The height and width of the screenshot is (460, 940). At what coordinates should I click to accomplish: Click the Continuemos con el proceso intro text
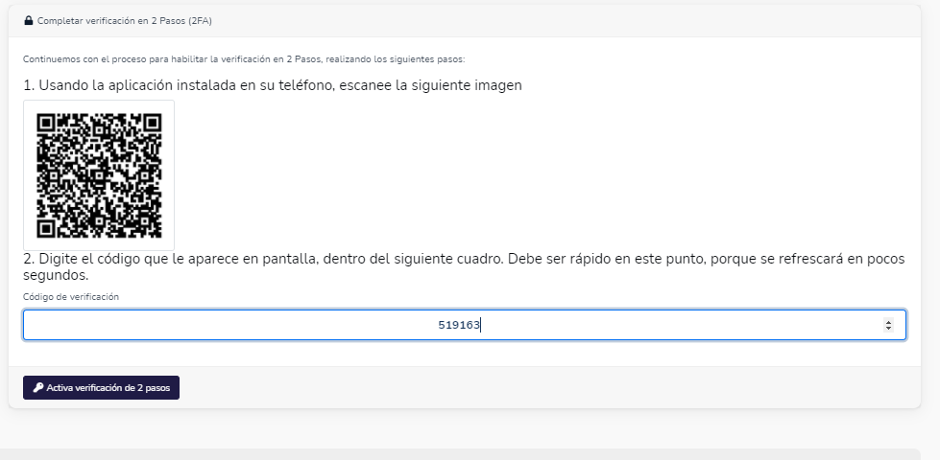244,59
